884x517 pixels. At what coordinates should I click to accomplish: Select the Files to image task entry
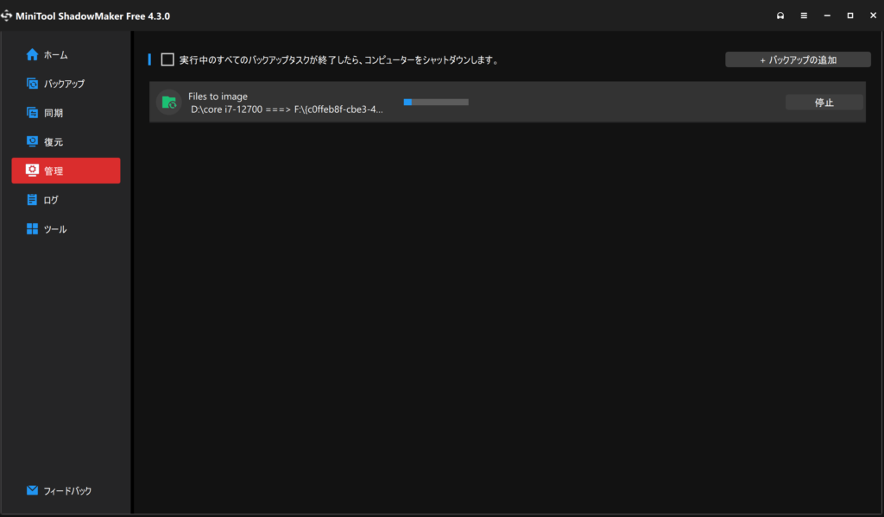coord(218,97)
